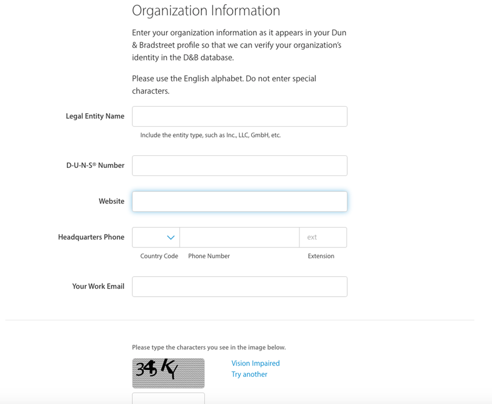Image resolution: width=492 pixels, height=404 pixels.
Task: Click into the Website input field
Action: coord(239,201)
